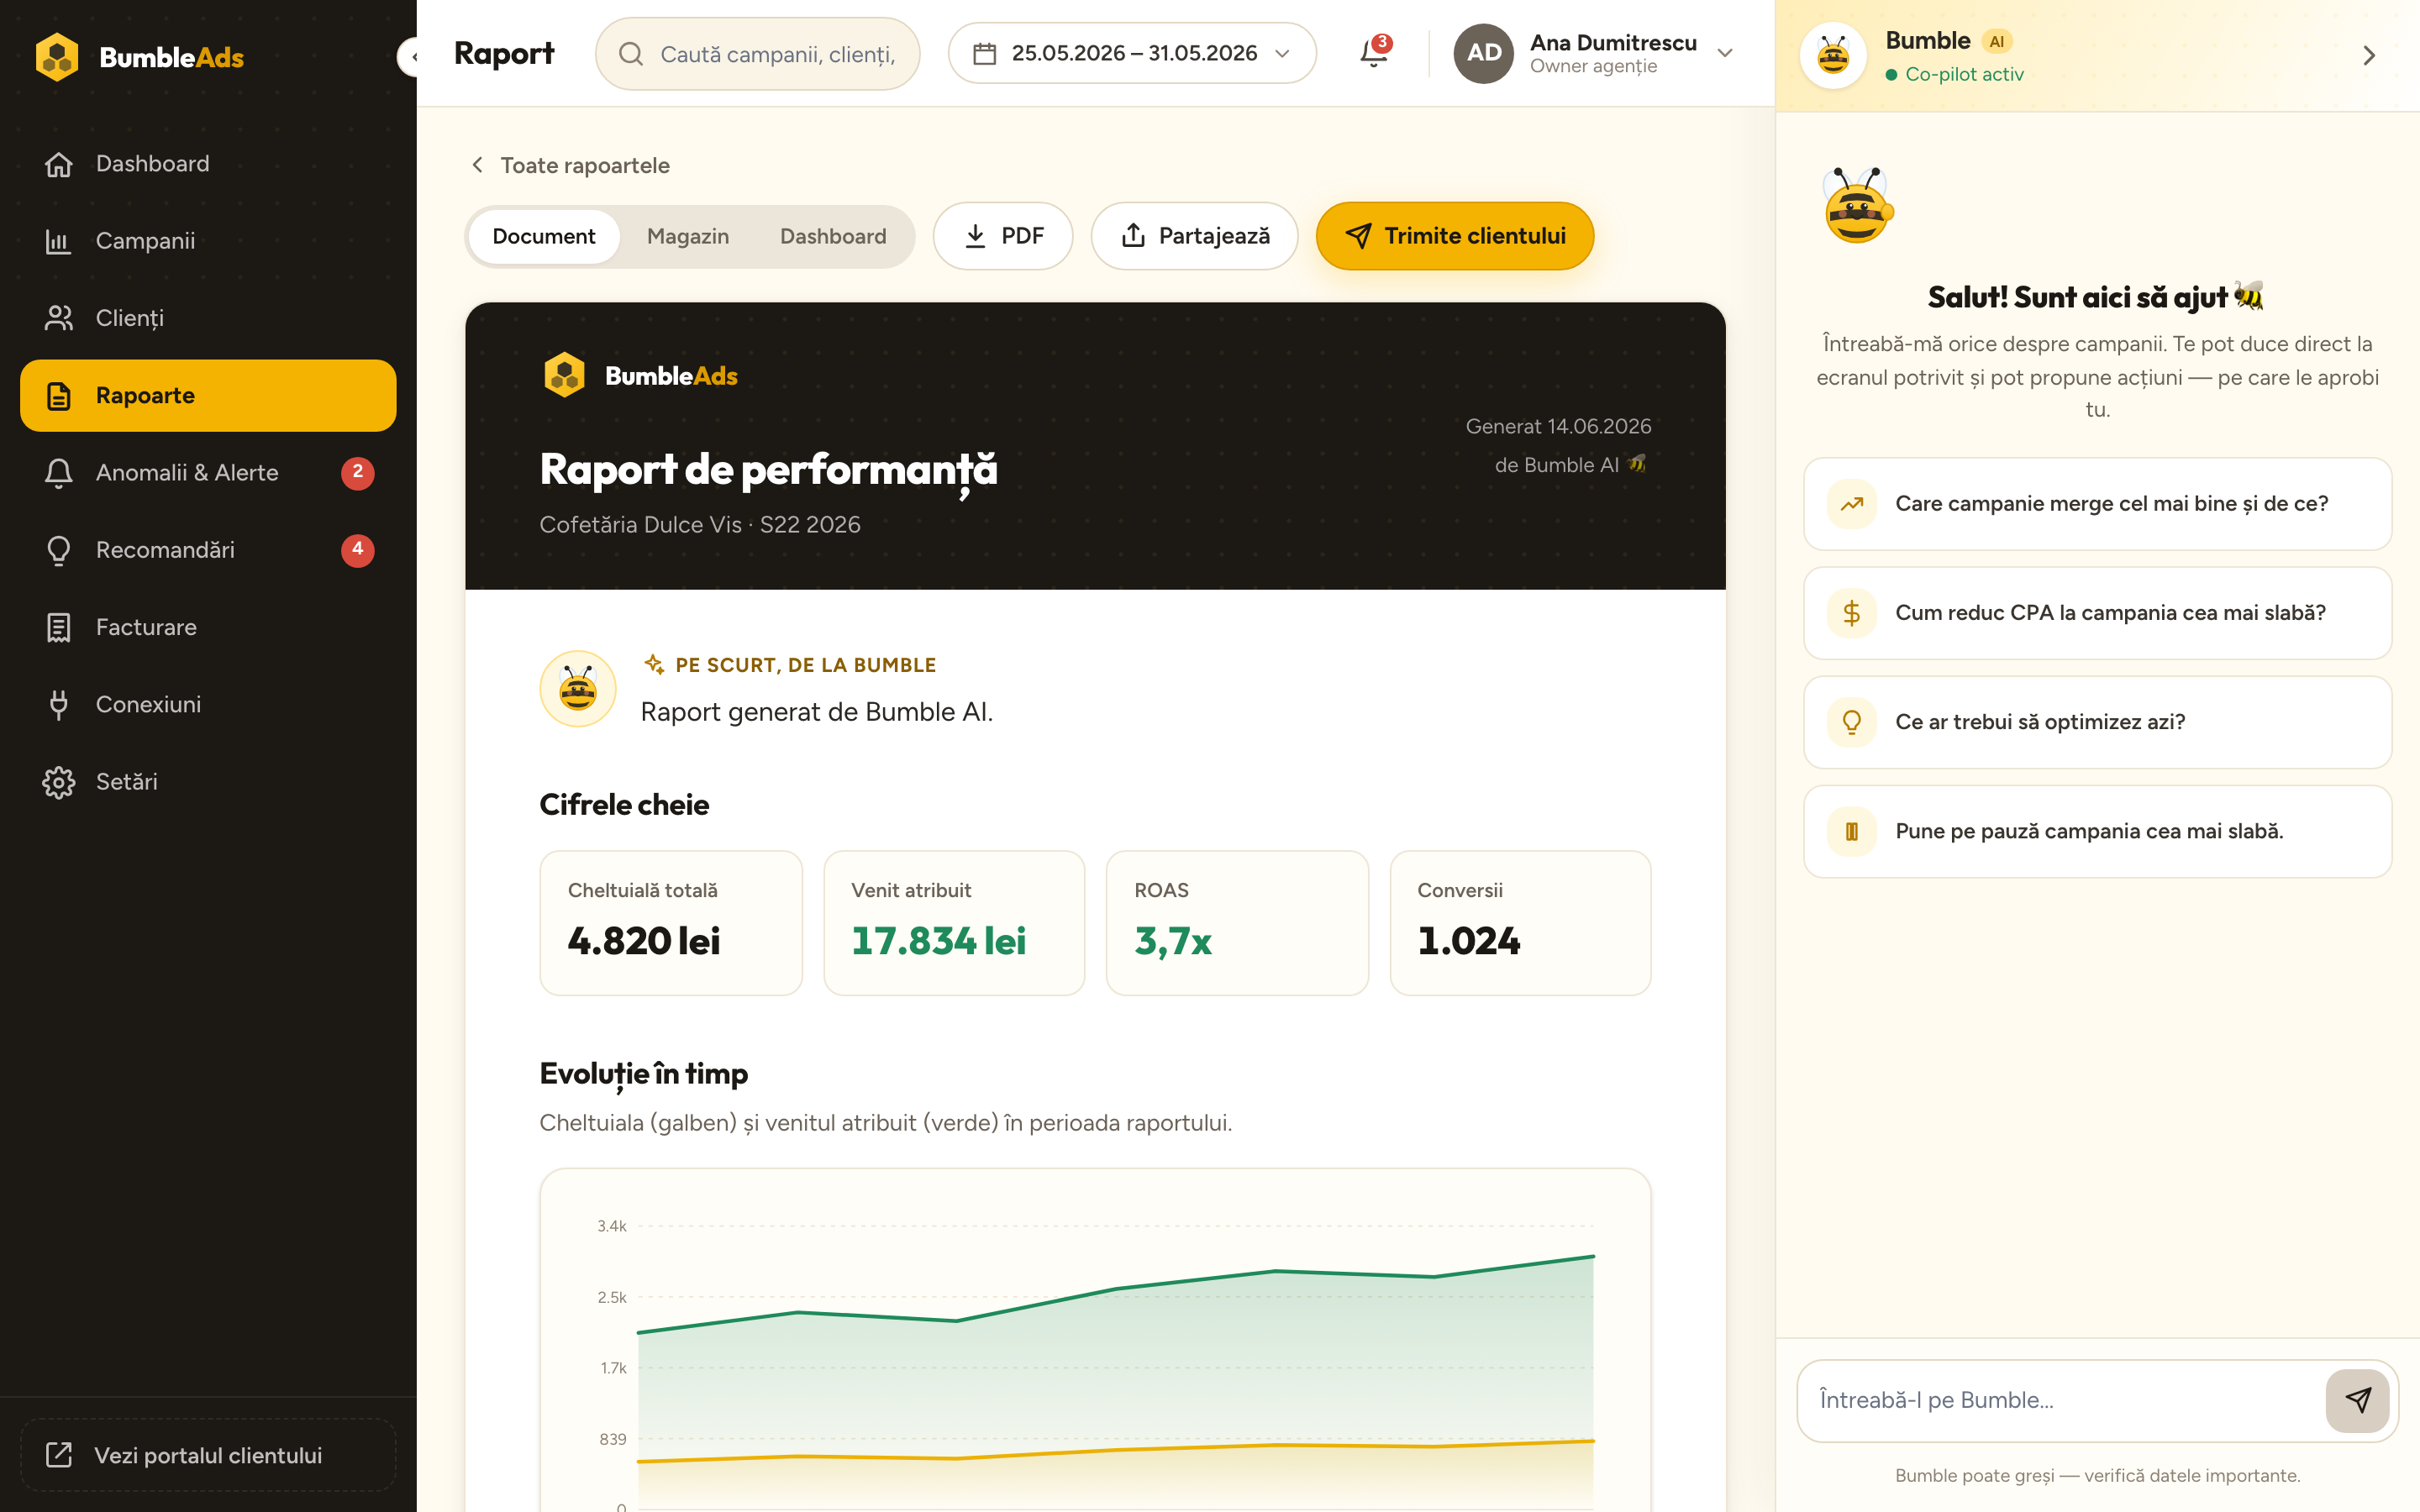This screenshot has width=2420, height=1512.
Task: Click the Partajează share button
Action: (x=1194, y=236)
